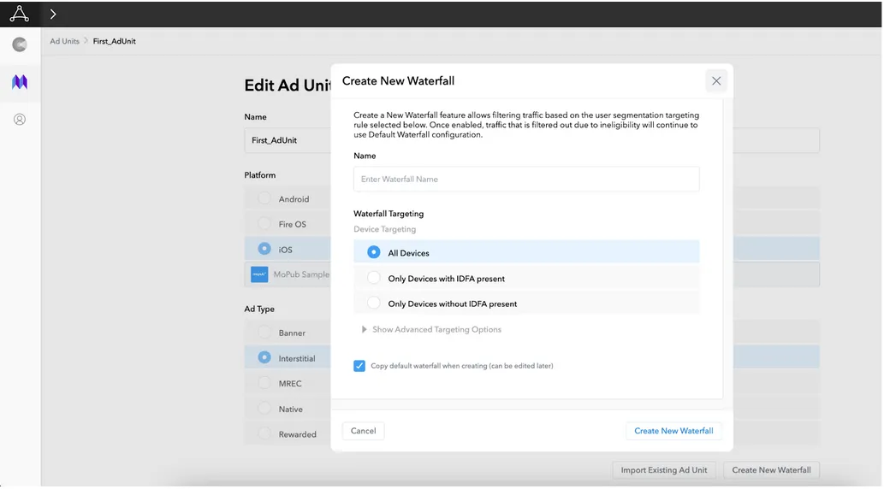Image resolution: width=884 pixels, height=489 pixels.
Task: Click Import Existing Ad Unit button
Action: click(x=663, y=470)
